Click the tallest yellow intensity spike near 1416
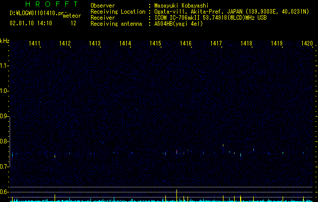 click(x=176, y=195)
